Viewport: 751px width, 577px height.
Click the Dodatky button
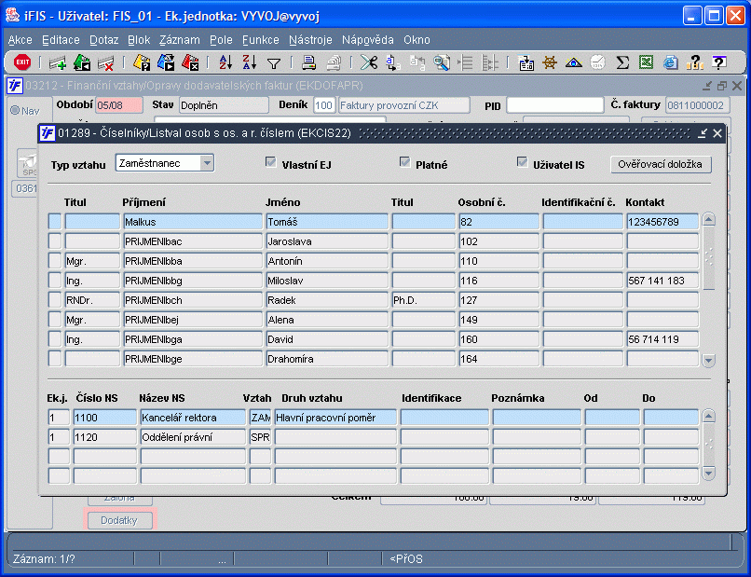(119, 520)
